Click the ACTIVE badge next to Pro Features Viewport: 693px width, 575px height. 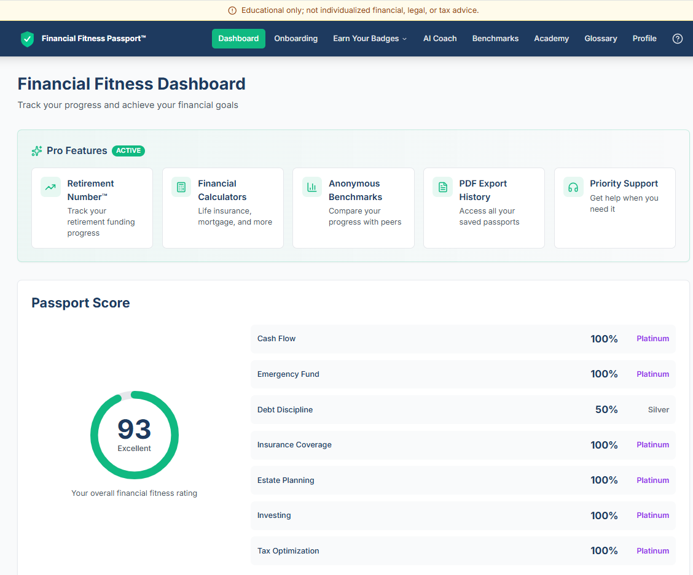[128, 150]
